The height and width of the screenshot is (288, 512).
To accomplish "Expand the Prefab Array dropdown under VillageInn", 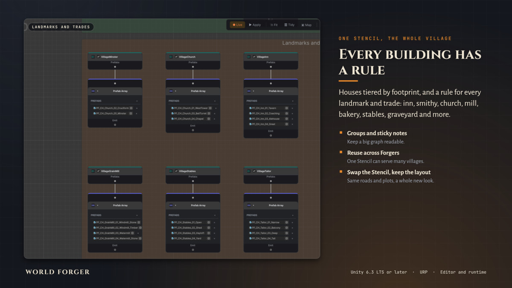I will pos(253,91).
